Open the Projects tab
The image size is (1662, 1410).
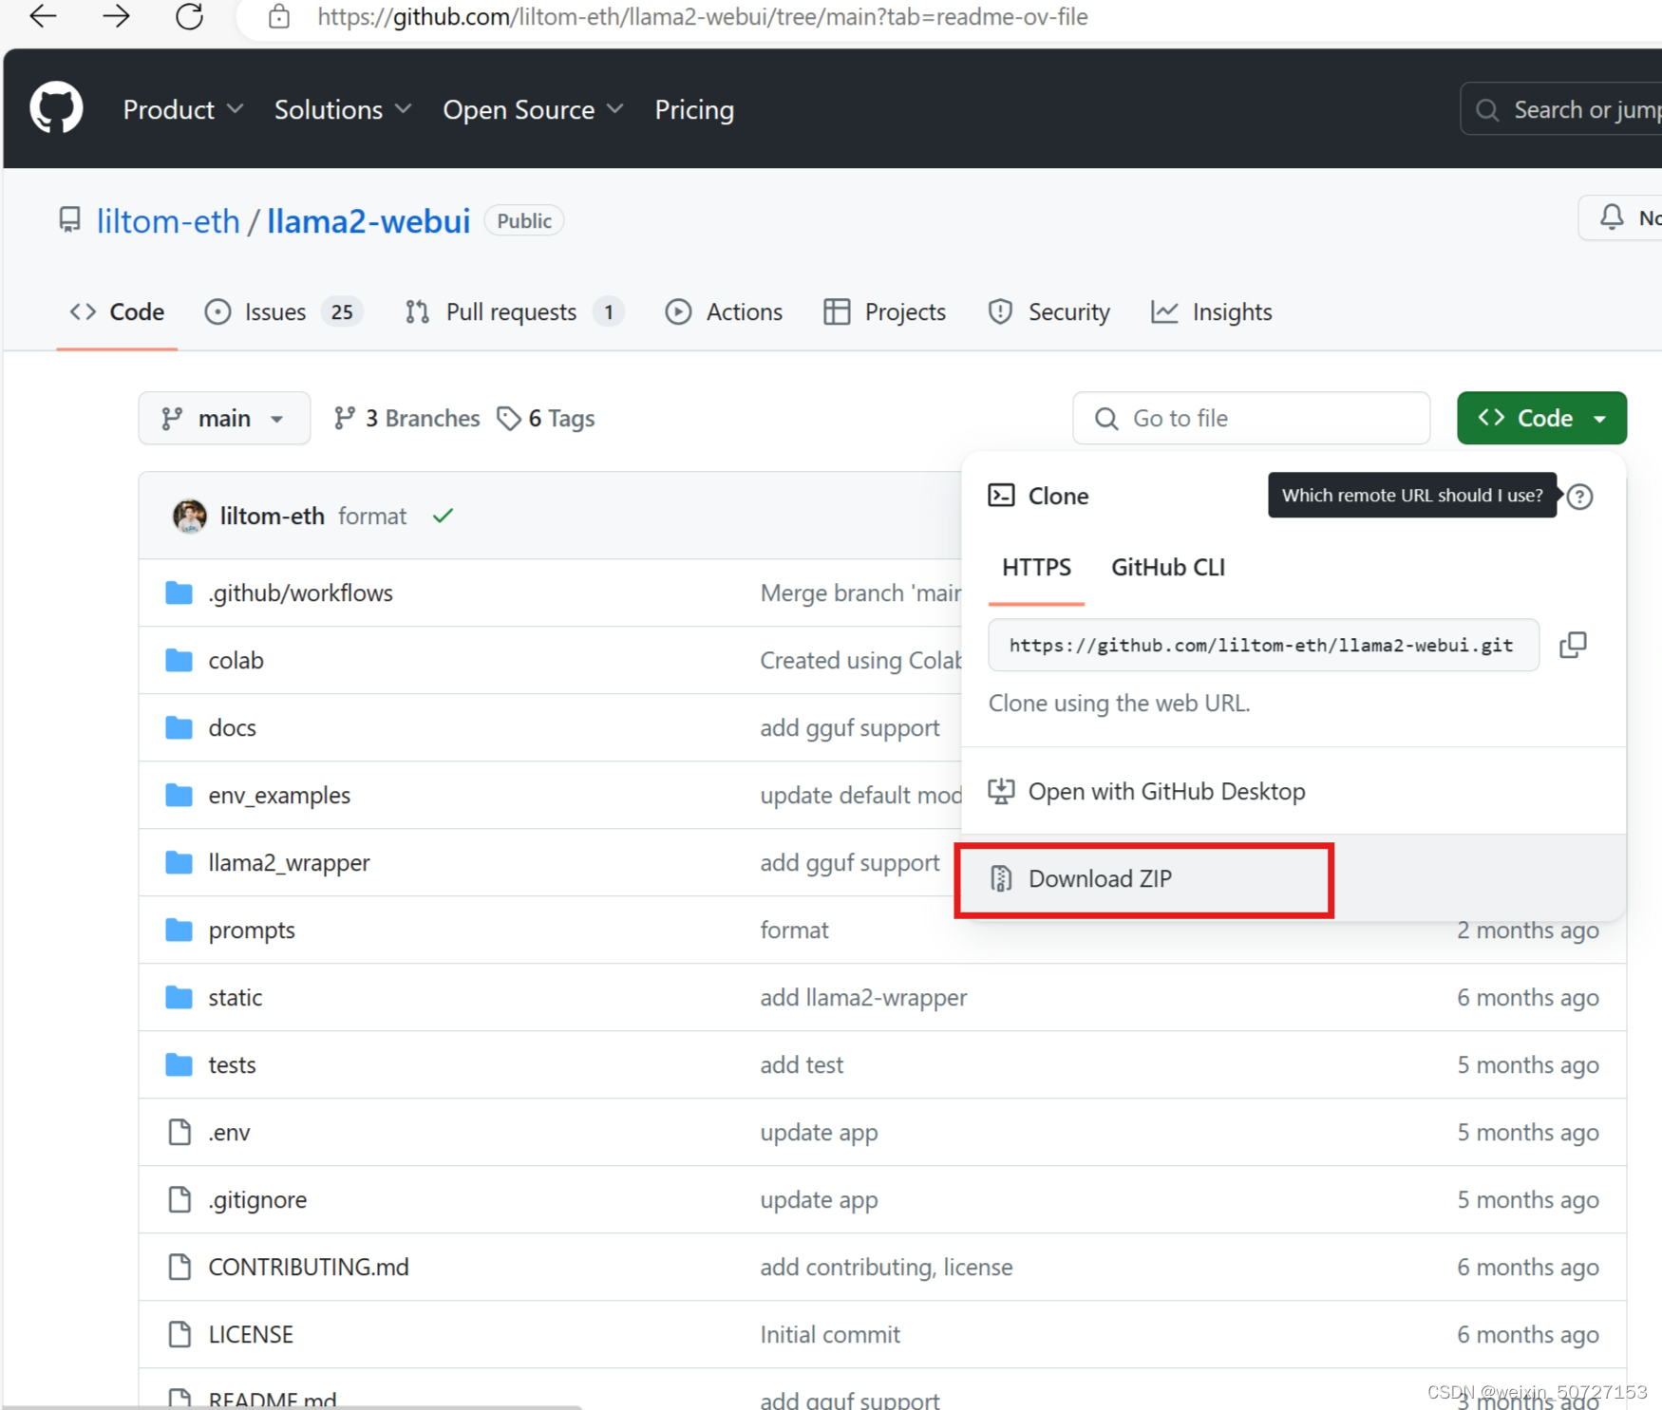point(885,312)
